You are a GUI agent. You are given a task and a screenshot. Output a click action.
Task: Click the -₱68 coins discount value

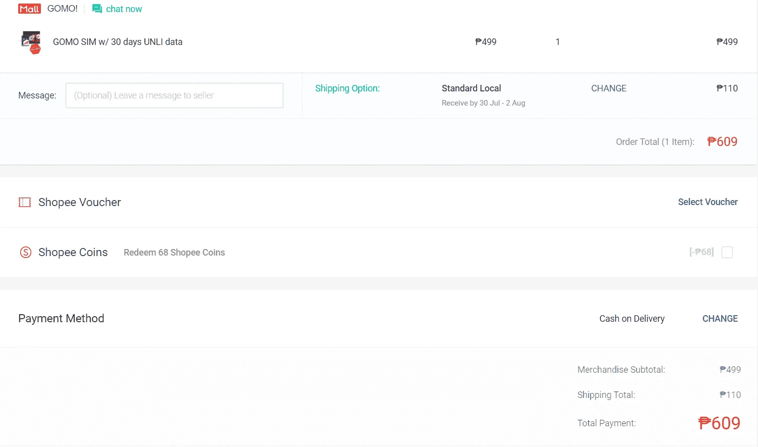pyautogui.click(x=701, y=252)
